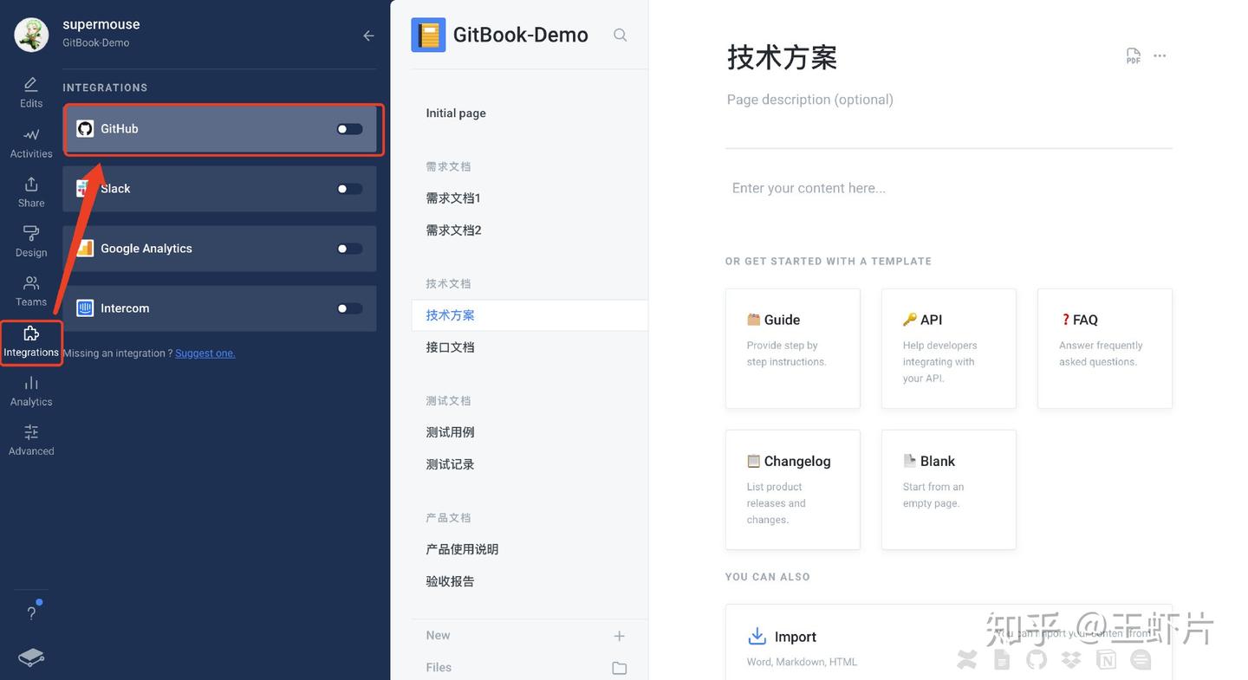Enable the Google Analytics integration
This screenshot has width=1248, height=680.
click(x=349, y=248)
